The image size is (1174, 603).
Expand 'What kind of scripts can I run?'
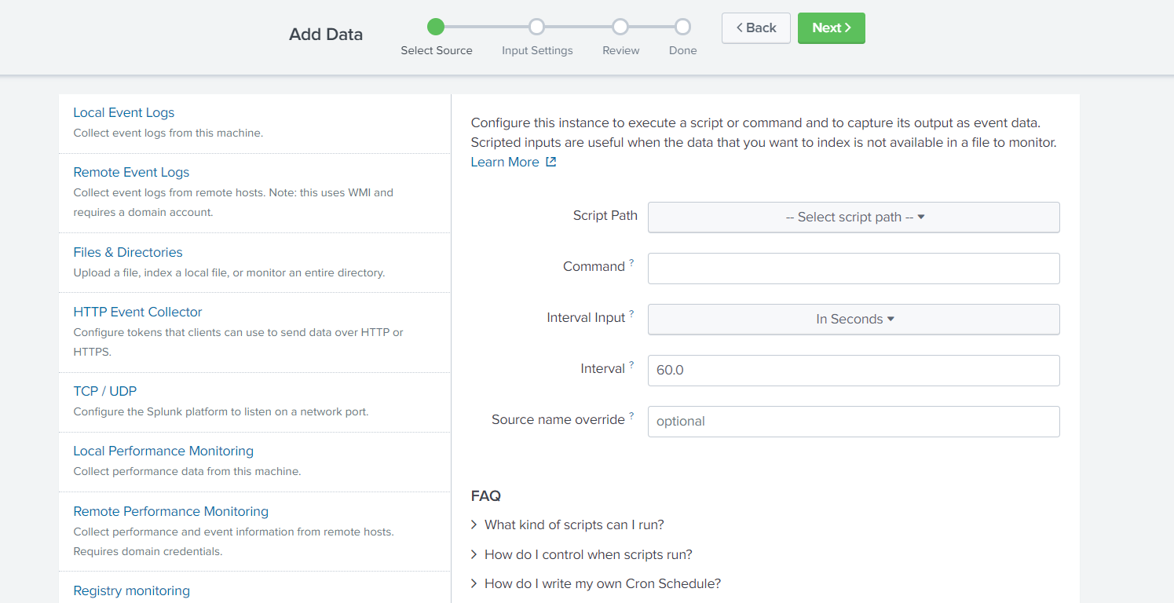[x=573, y=524]
